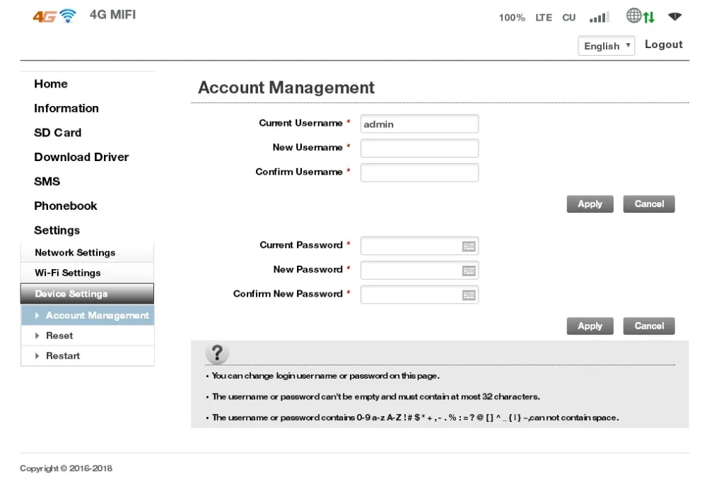Apply the password change
The image size is (707, 479).
point(590,326)
